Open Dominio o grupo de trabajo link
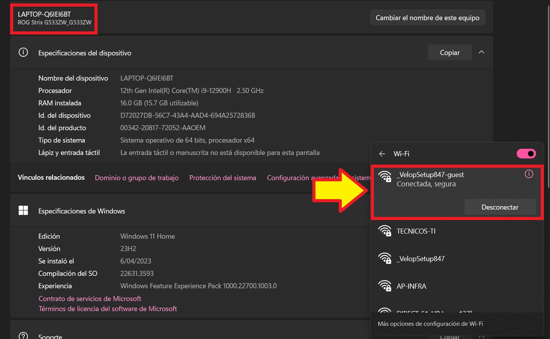550x339 pixels. click(x=137, y=178)
